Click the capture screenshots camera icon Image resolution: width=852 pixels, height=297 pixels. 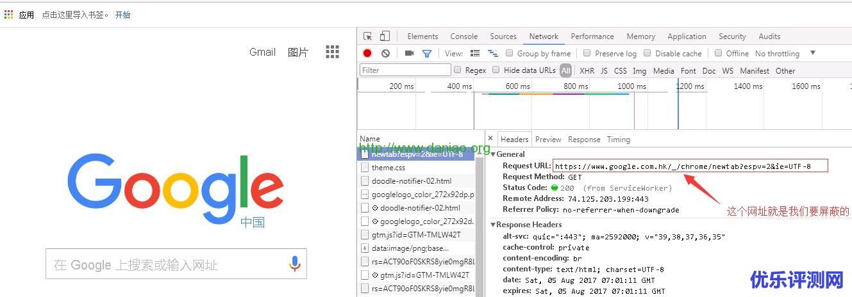[409, 54]
